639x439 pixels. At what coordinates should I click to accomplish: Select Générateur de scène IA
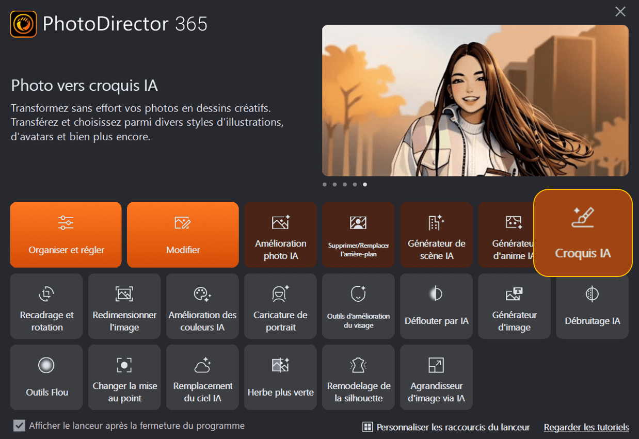pos(436,235)
